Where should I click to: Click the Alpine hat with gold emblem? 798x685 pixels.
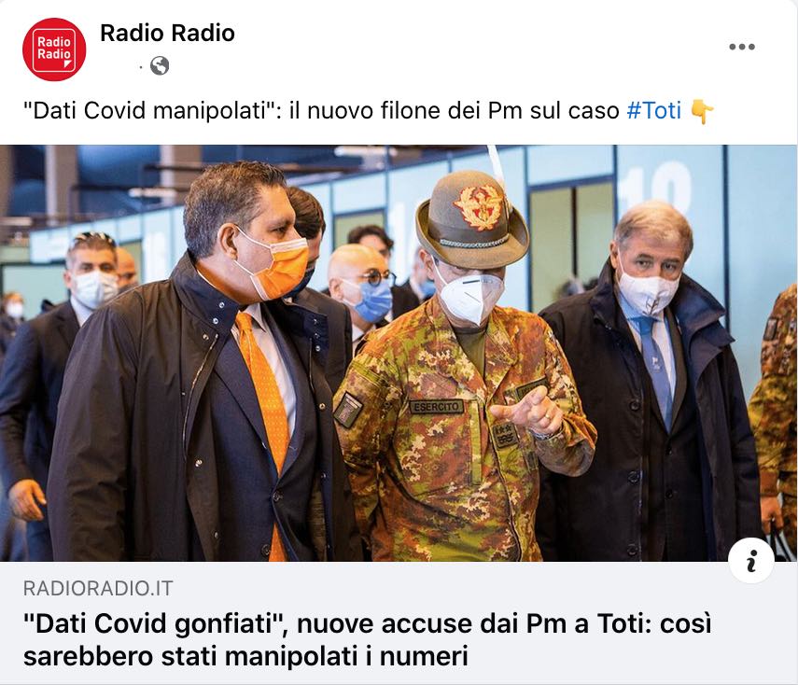[470, 220]
